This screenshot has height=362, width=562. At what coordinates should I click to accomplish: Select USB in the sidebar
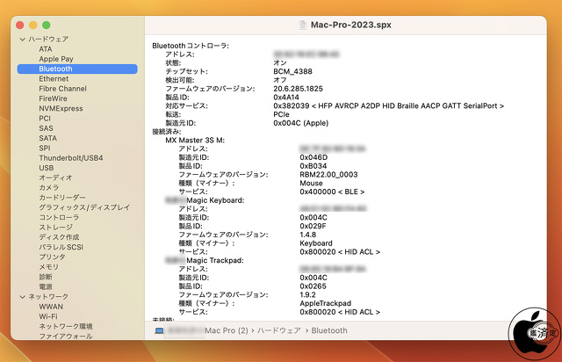click(x=47, y=168)
